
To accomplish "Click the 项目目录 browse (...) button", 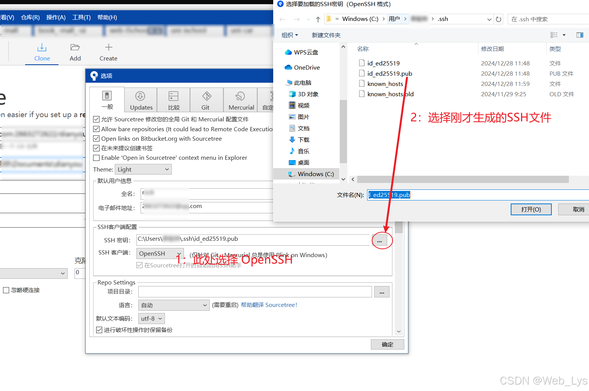I will [382, 292].
